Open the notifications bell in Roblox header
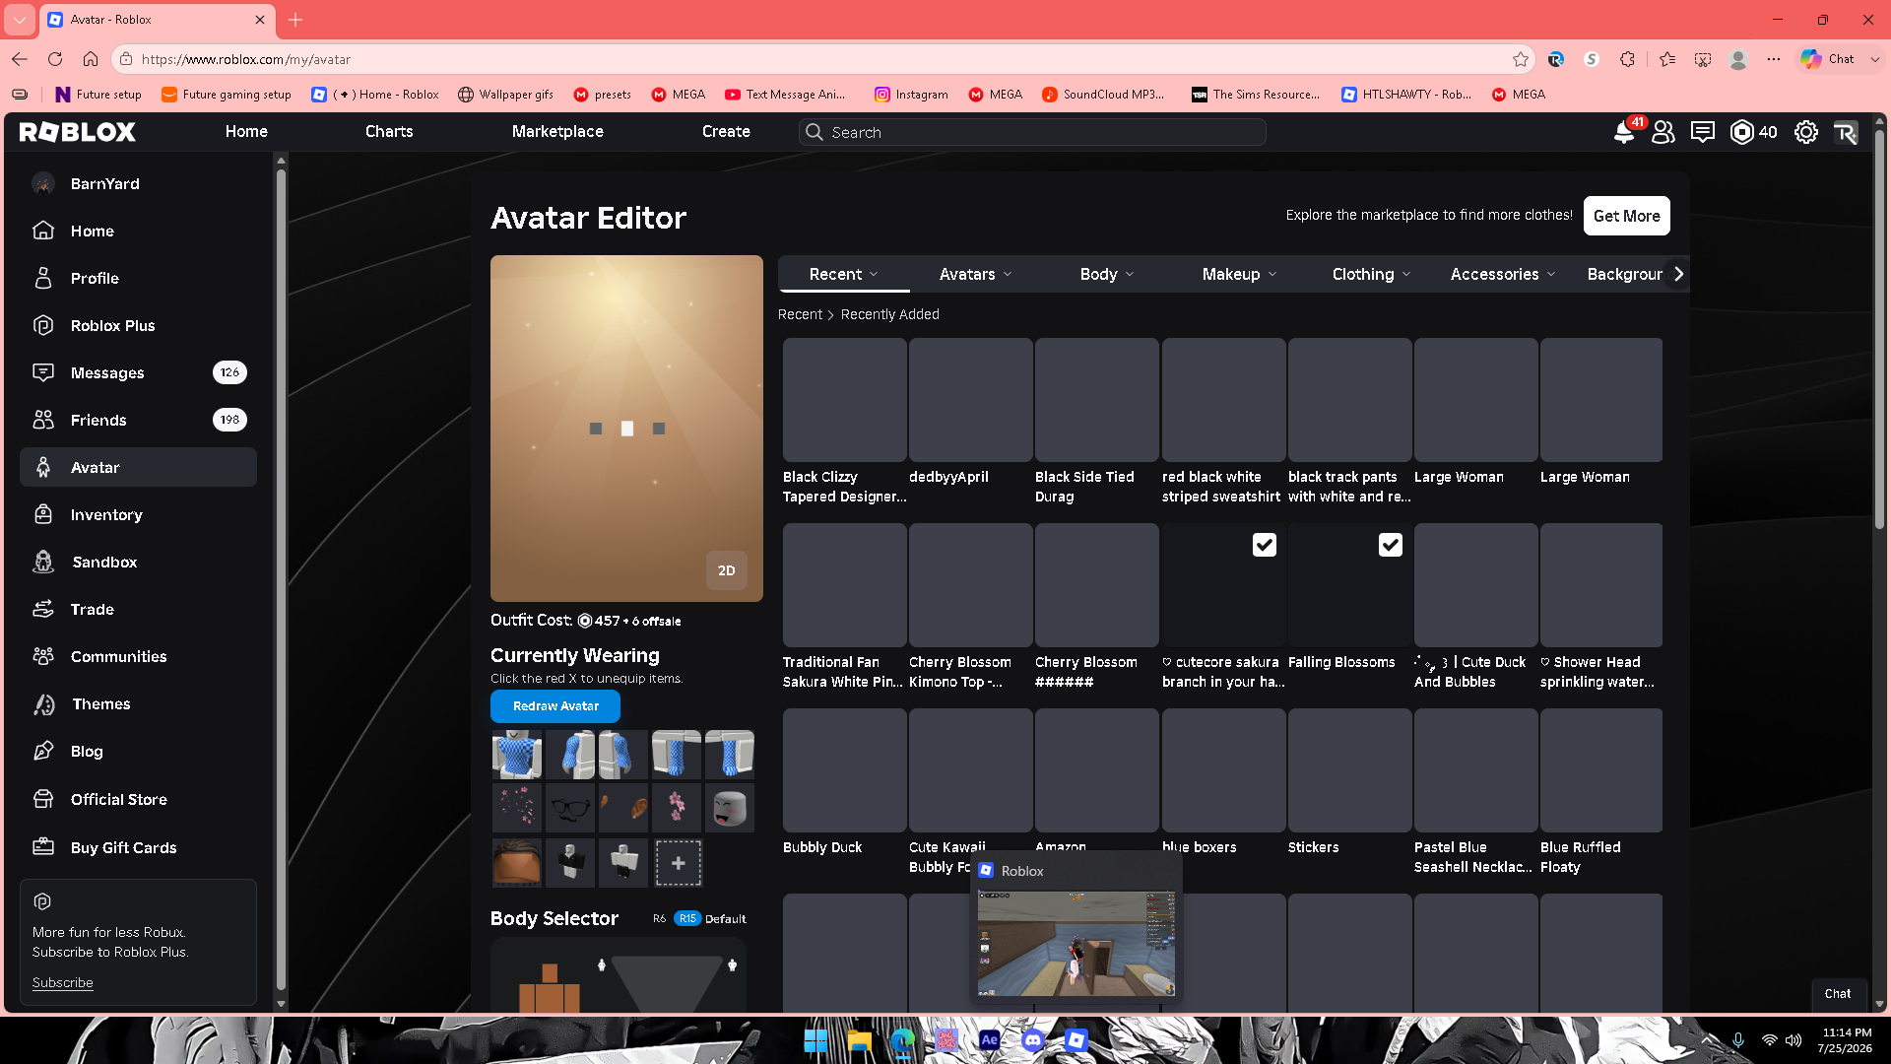The height and width of the screenshot is (1064, 1891). tap(1624, 132)
